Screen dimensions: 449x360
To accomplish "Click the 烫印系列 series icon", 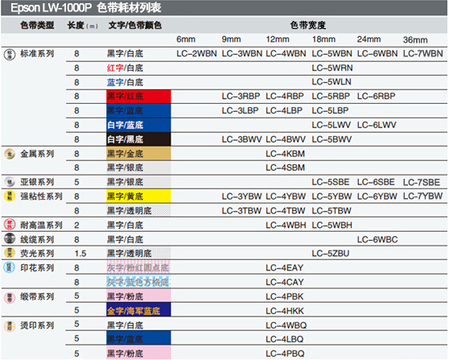I will pos(10,326).
